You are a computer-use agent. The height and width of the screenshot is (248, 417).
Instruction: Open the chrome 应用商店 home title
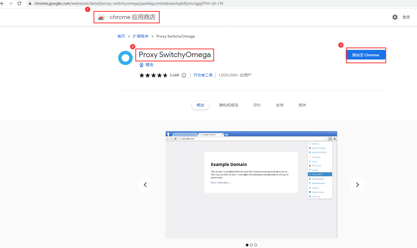pos(132,17)
